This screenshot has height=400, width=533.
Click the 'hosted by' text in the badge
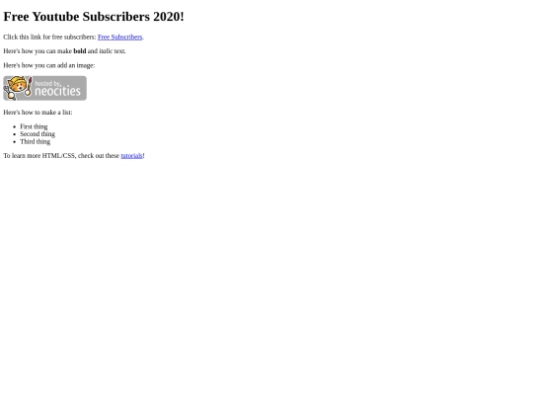tap(47, 83)
